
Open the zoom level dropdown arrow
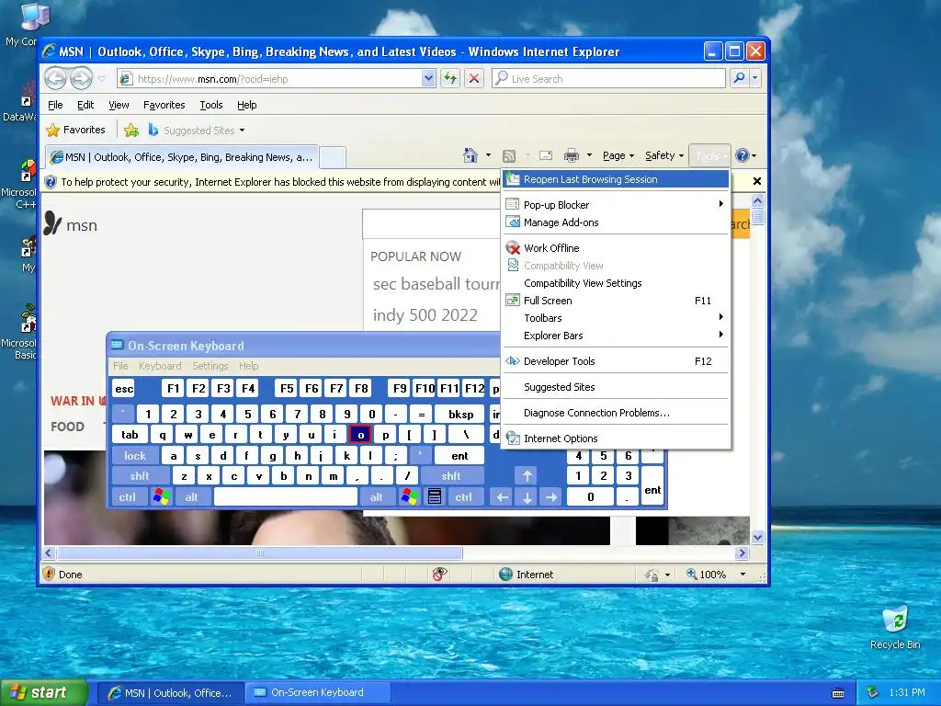[x=743, y=575]
